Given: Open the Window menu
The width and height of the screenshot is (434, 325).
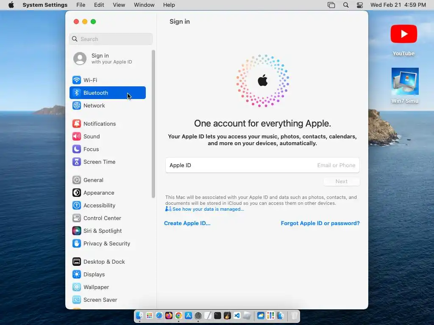Looking at the screenshot, I should 144,5.
